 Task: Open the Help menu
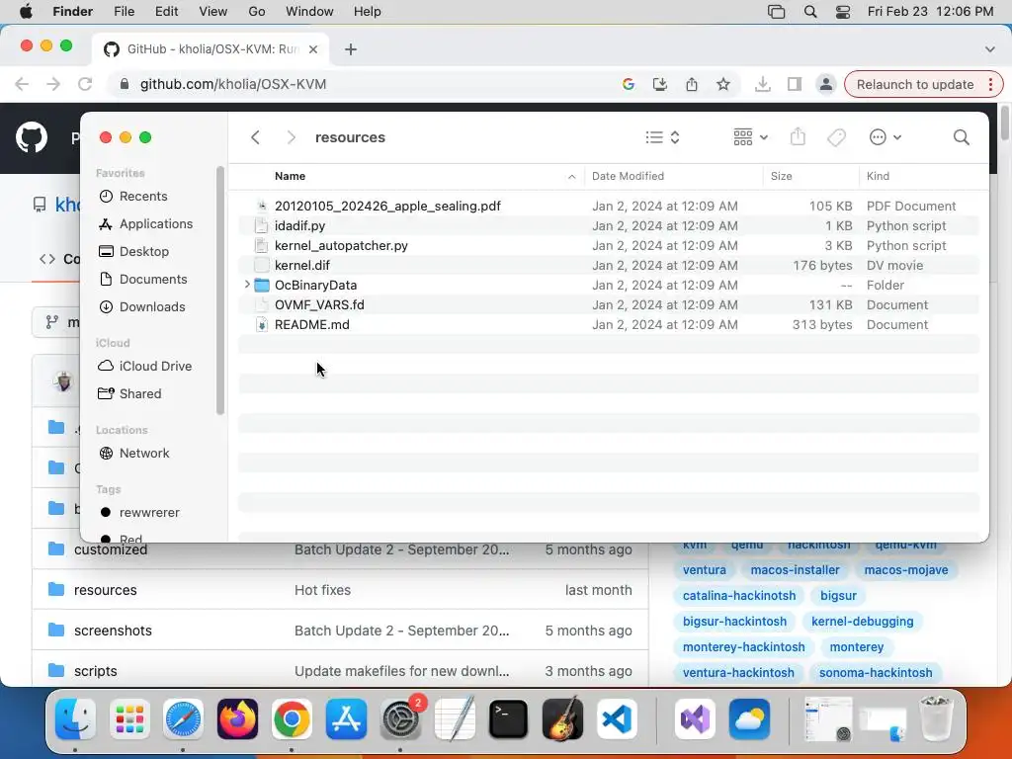(368, 12)
